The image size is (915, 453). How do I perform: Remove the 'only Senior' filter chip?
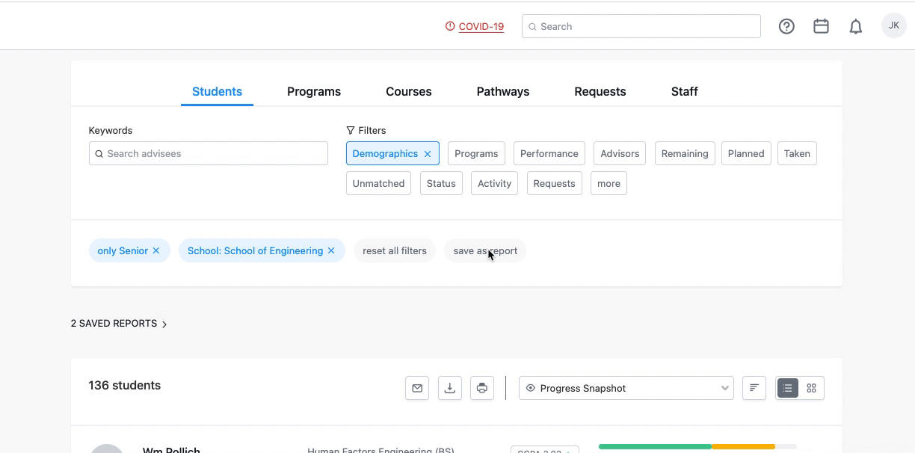click(156, 250)
